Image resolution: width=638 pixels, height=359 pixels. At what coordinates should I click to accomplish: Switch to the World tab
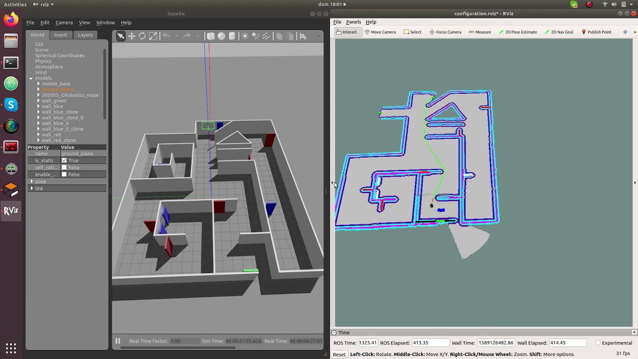(x=37, y=35)
